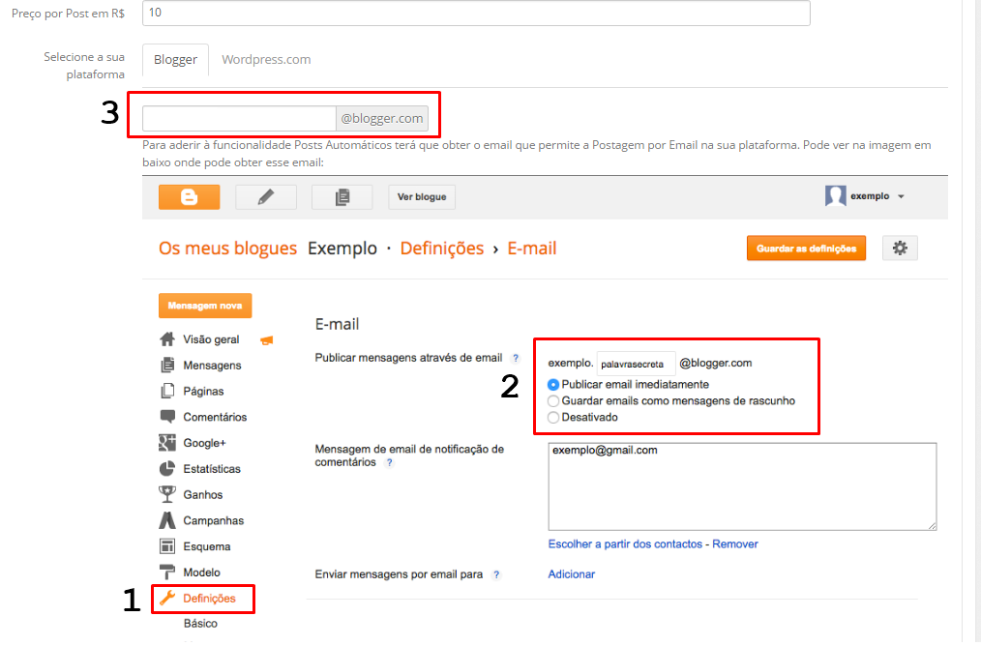
Task: Click Guardar as definições button
Action: (x=806, y=249)
